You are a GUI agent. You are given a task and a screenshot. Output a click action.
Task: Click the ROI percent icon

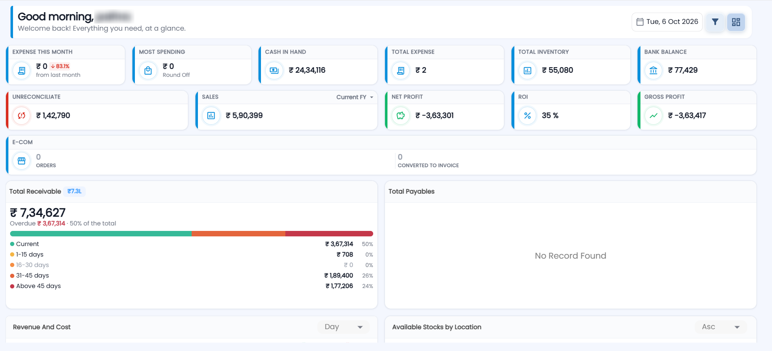coord(527,115)
